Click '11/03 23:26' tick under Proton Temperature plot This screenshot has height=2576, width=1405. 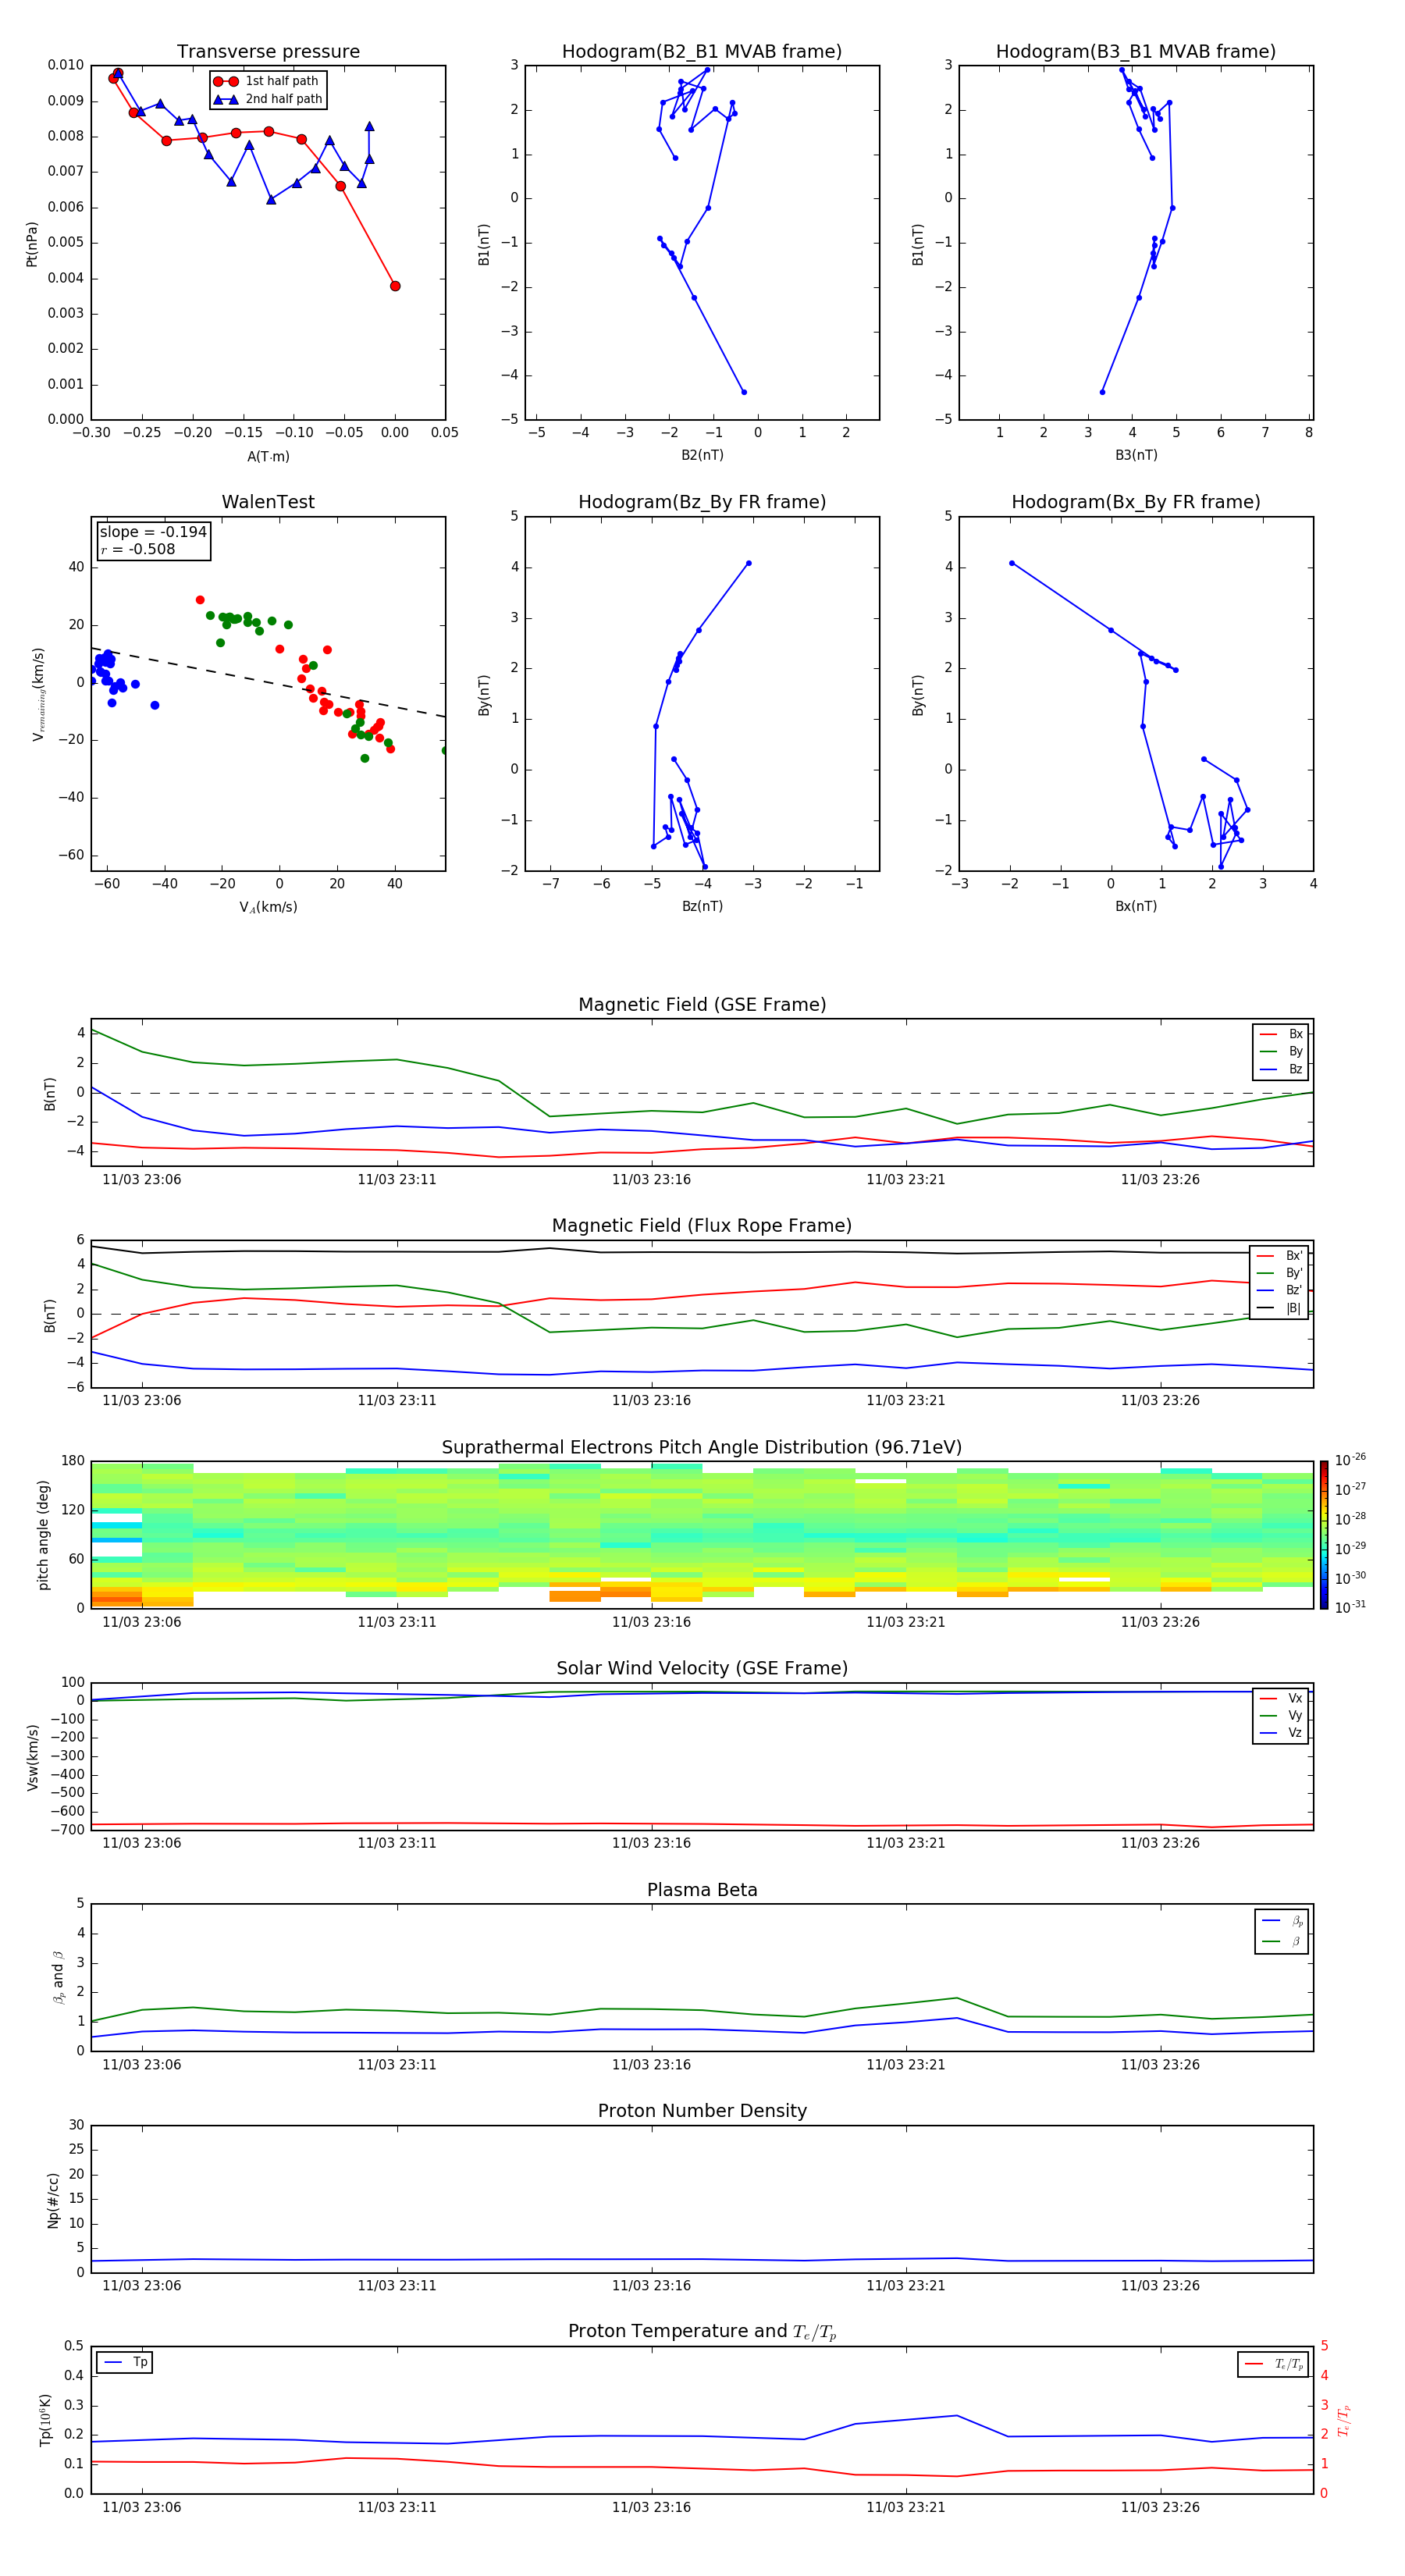1160,2507
